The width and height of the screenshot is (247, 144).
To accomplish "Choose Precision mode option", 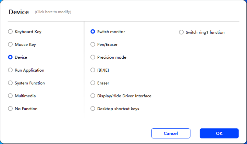I will [x=92, y=57].
